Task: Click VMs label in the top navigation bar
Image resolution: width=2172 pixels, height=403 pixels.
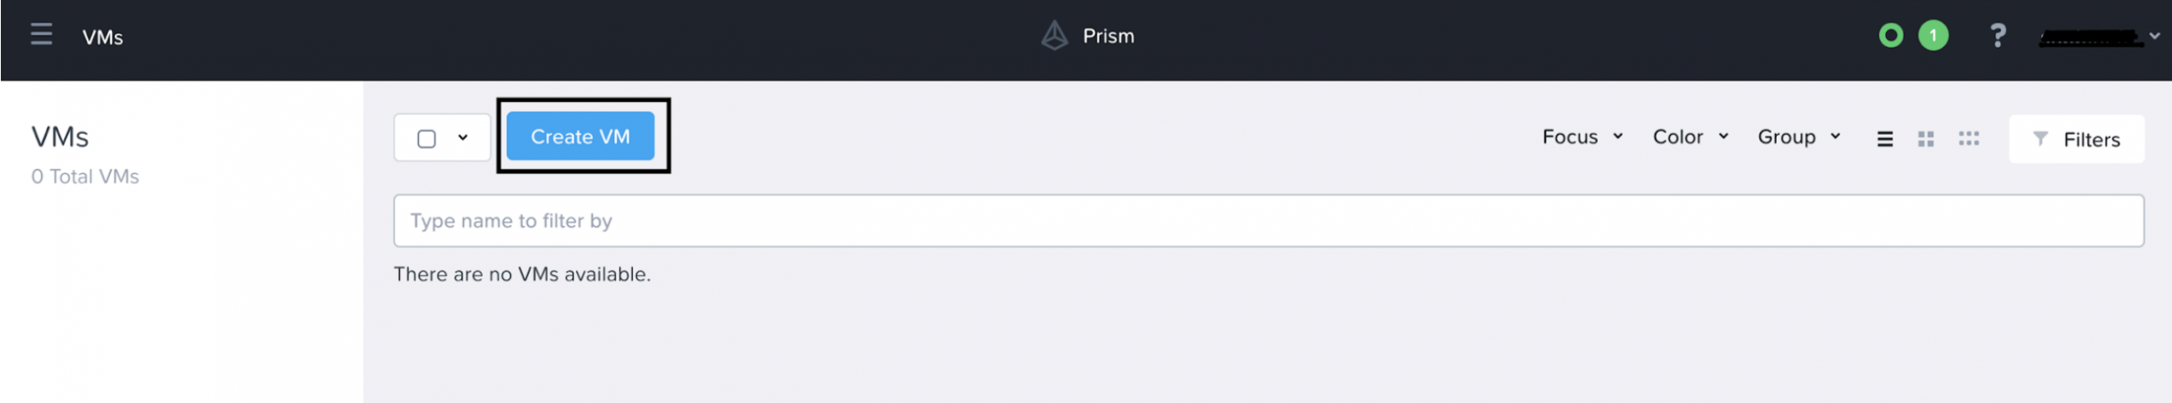Action: [x=103, y=37]
